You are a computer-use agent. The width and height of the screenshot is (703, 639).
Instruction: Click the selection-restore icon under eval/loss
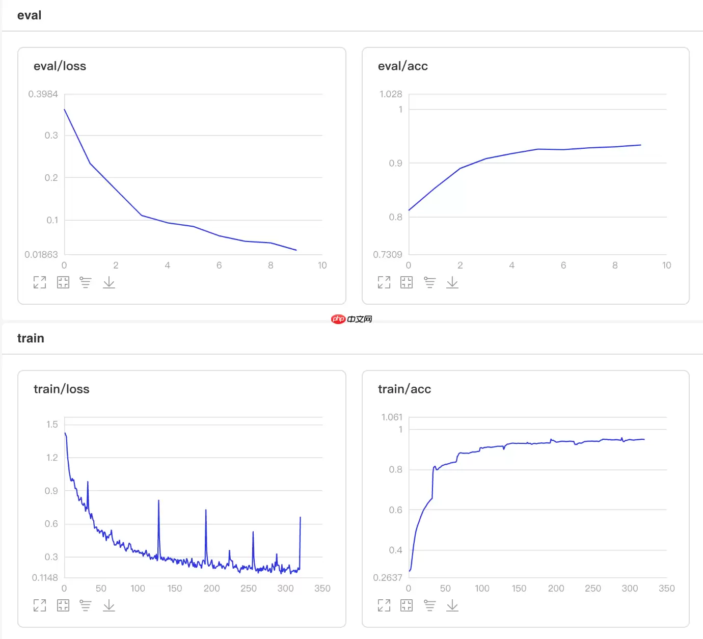[x=63, y=282]
